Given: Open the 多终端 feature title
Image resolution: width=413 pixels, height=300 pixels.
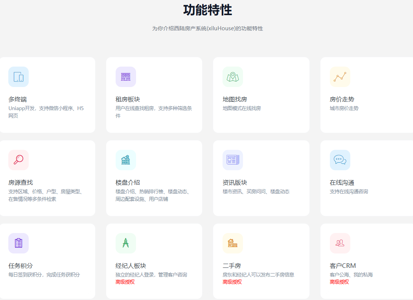Looking at the screenshot, I should [x=18, y=99].
